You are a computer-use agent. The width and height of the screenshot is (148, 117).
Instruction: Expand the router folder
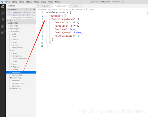[12, 61]
